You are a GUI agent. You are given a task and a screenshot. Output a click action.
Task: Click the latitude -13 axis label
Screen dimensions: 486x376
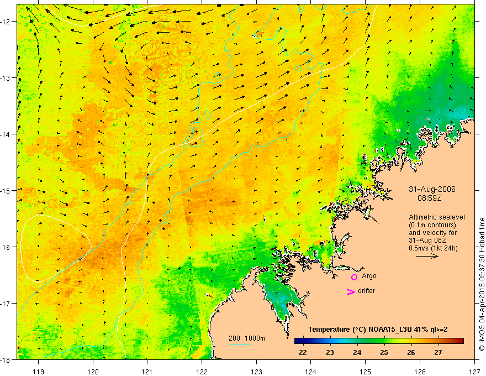6,78
